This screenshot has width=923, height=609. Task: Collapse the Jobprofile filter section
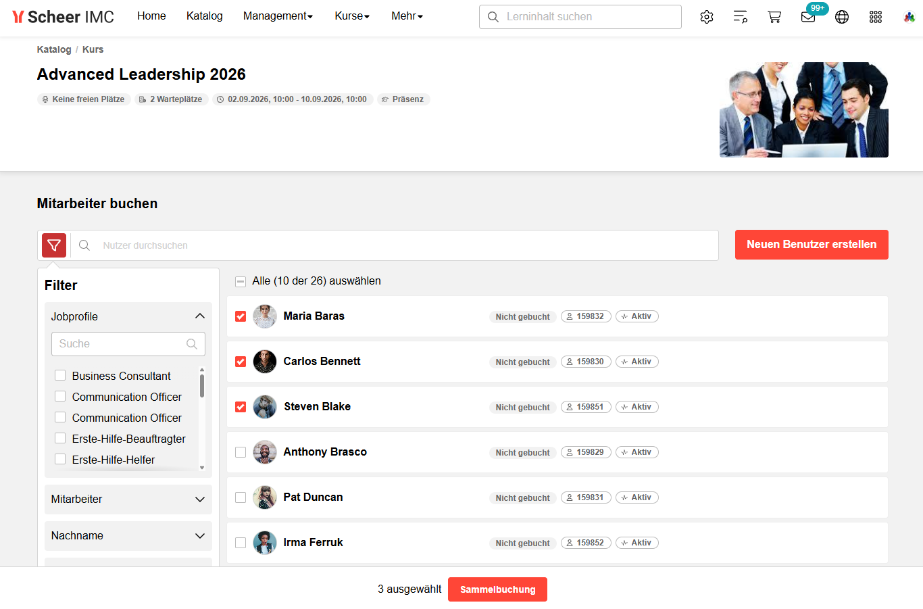pyautogui.click(x=128, y=316)
